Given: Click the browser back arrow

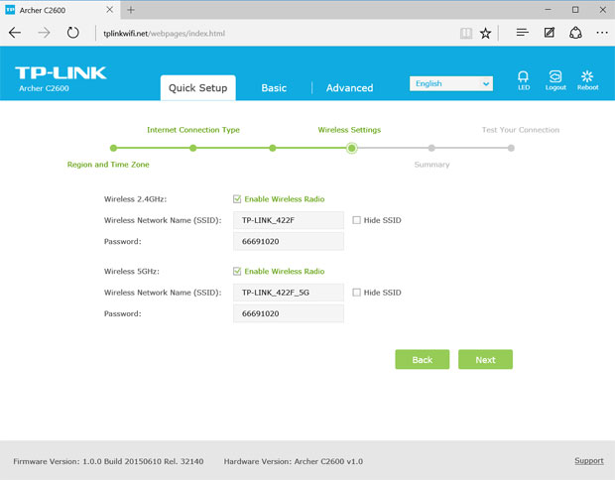Looking at the screenshot, I should (x=15, y=33).
